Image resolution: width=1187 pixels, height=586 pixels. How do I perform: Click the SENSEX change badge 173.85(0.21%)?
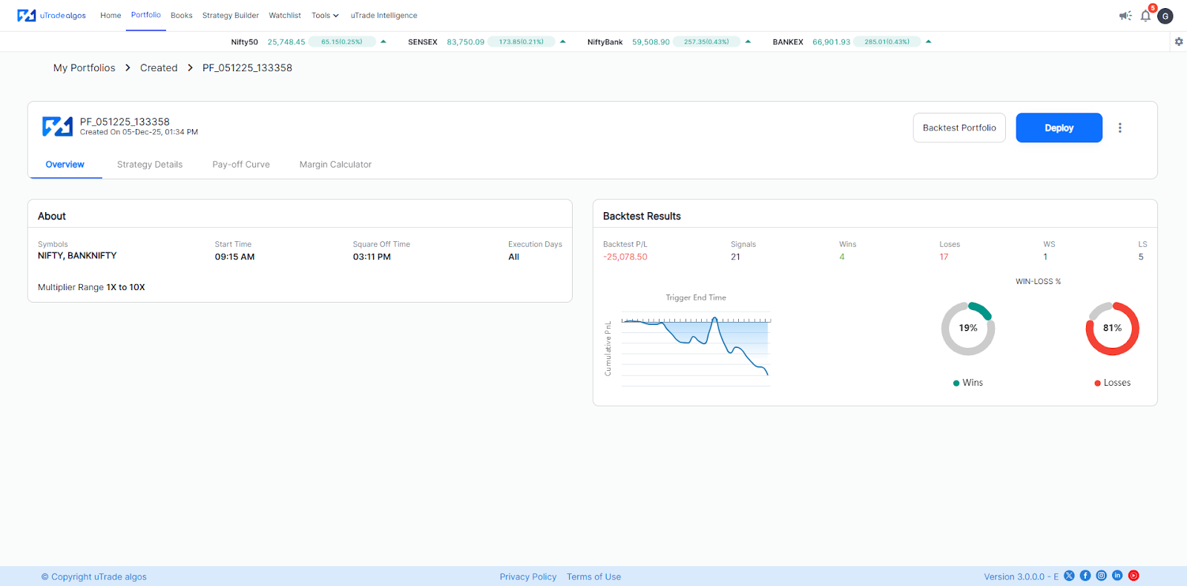point(522,42)
